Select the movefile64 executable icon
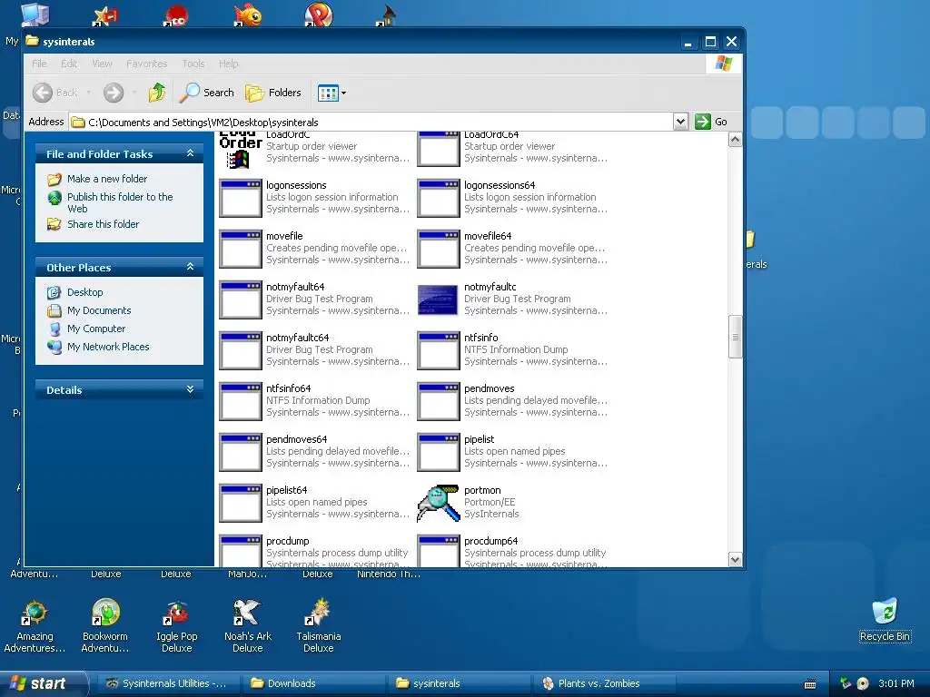The height and width of the screenshot is (697, 930). pos(439,250)
